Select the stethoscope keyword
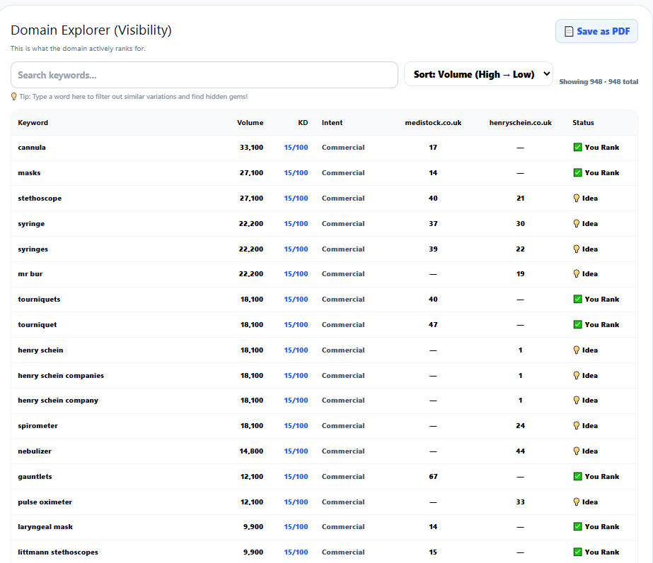Screen dimensions: 653x563 [x=40, y=198]
